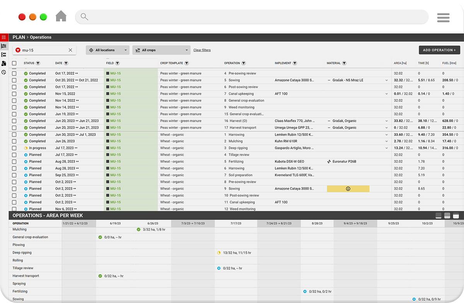Open MU-15 field link in Fertilizing row
464x303 pixels.
click(x=115, y=162)
